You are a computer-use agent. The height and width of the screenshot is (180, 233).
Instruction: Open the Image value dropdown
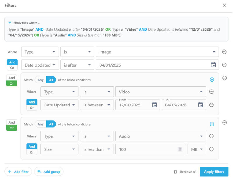[157, 52]
